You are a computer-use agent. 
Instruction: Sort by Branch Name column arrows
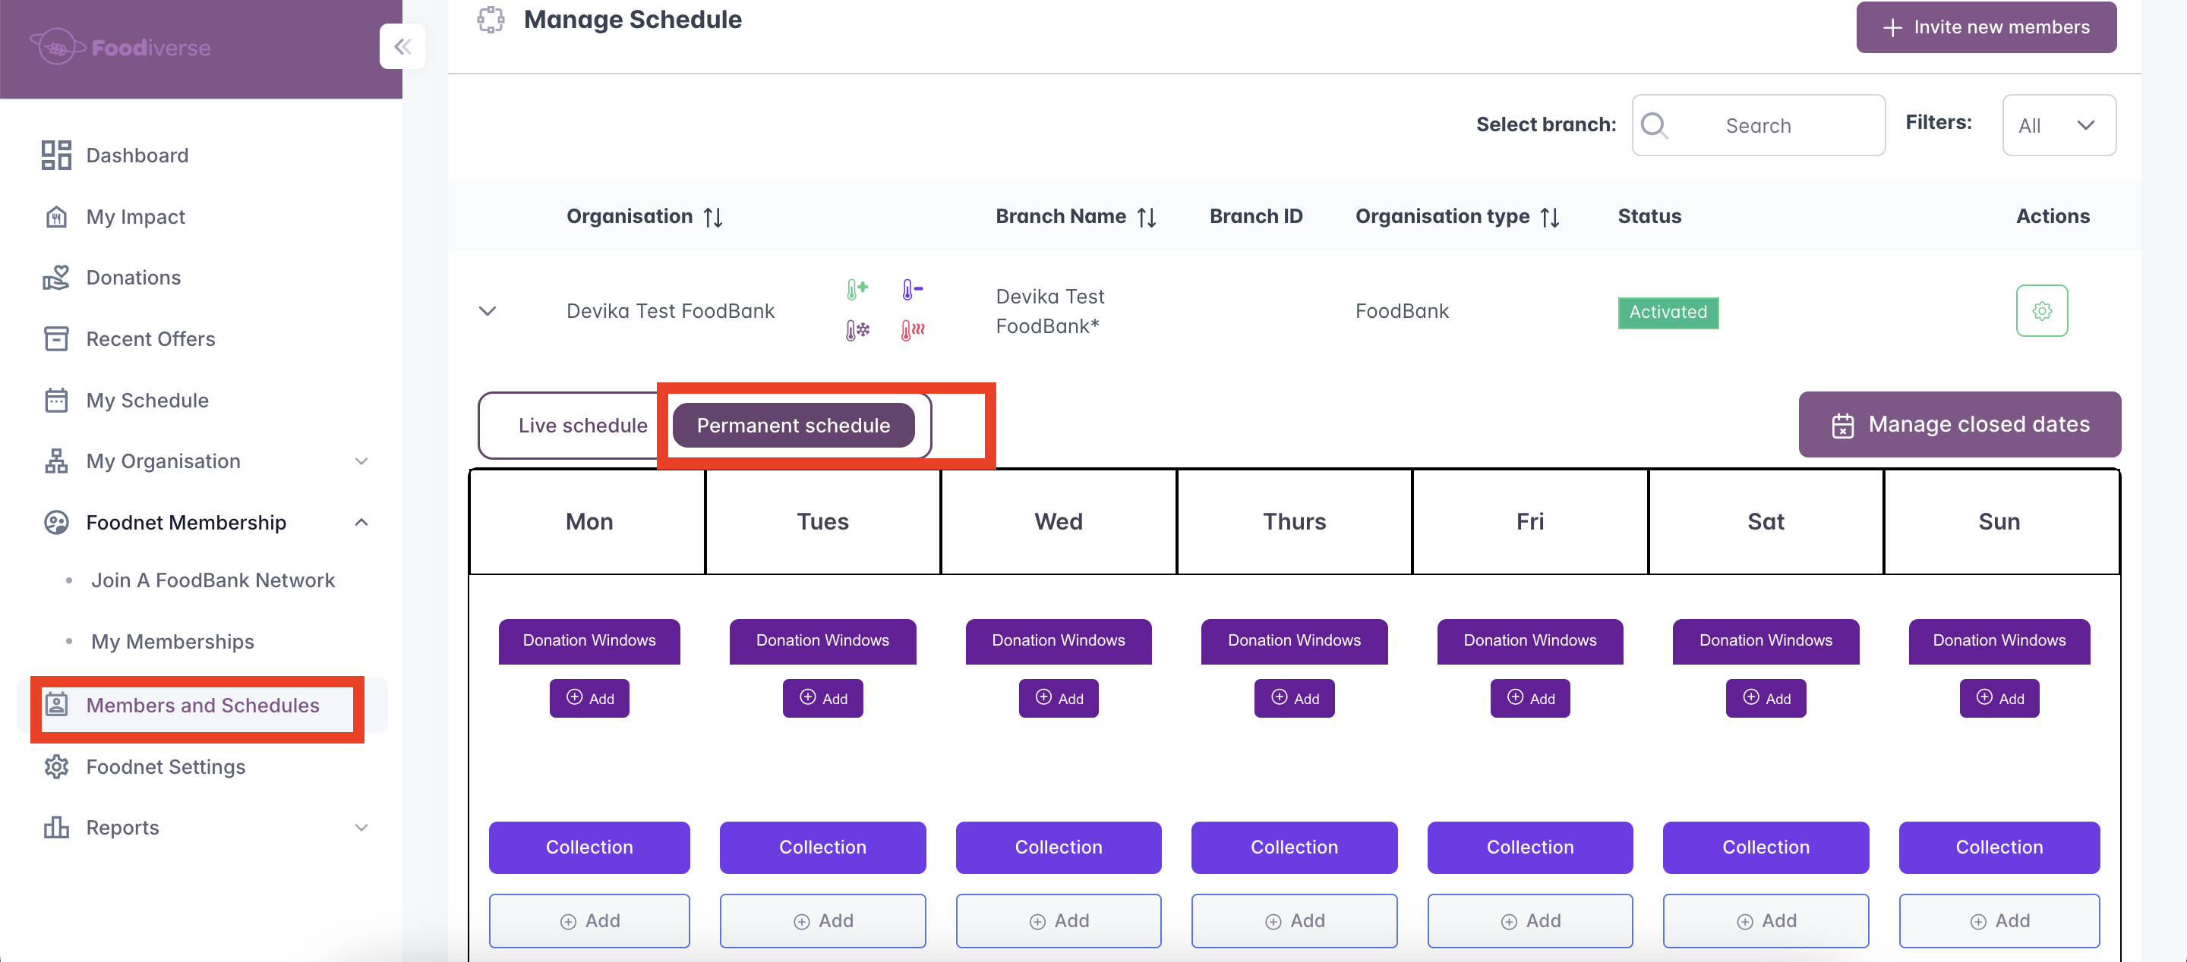(1146, 217)
